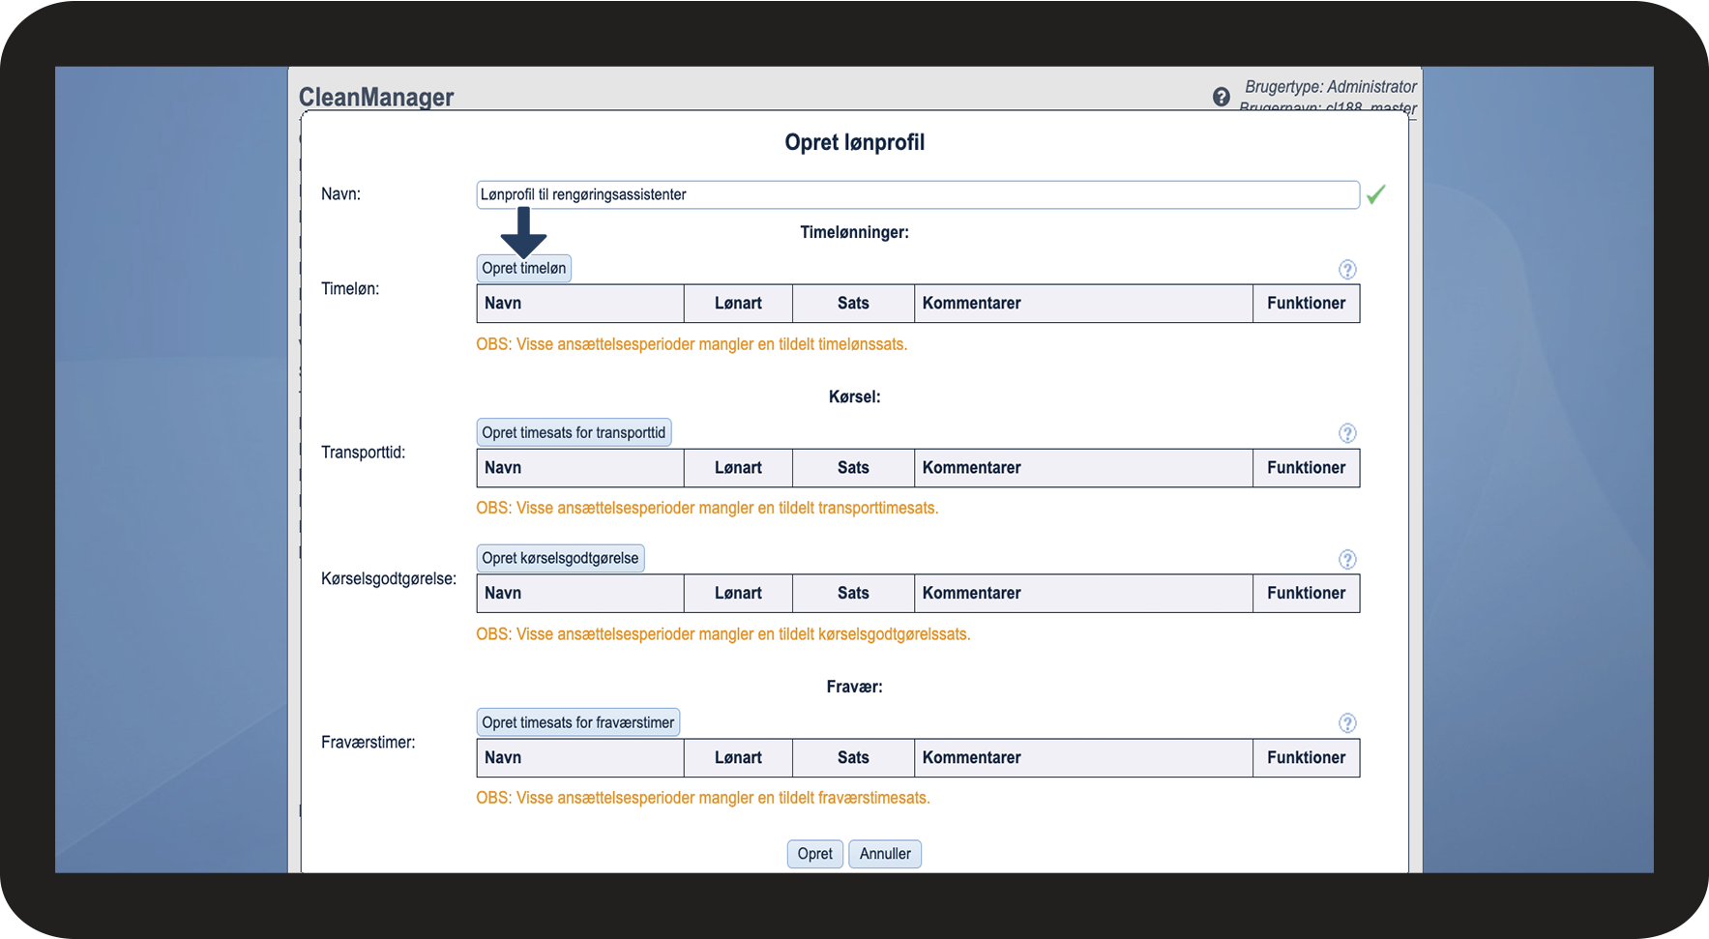Click the green checkmark beside the name field

point(1375,194)
